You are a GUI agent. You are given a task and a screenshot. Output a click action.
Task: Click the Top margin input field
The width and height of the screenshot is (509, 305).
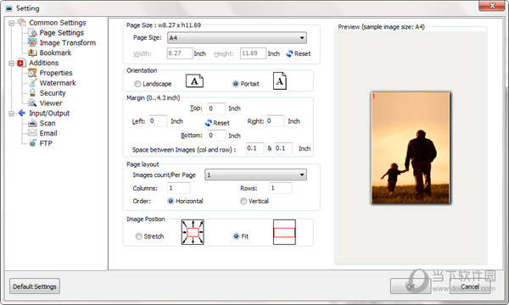pyautogui.click(x=216, y=108)
